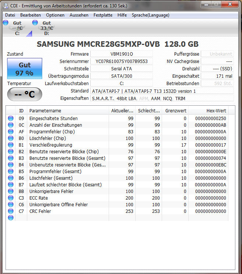Image resolution: width=242 pixels, height=274 pixels.
Task: Click the temperature display button
Action: [25, 94]
